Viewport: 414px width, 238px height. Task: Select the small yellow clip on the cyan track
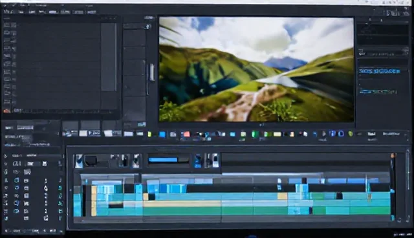(282, 196)
